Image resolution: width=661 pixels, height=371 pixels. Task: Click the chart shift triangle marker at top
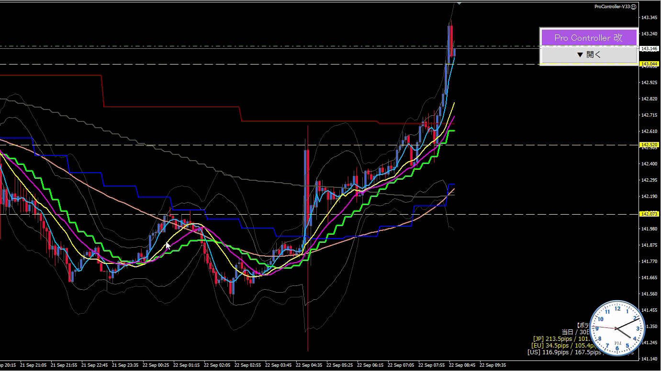(459, 3)
